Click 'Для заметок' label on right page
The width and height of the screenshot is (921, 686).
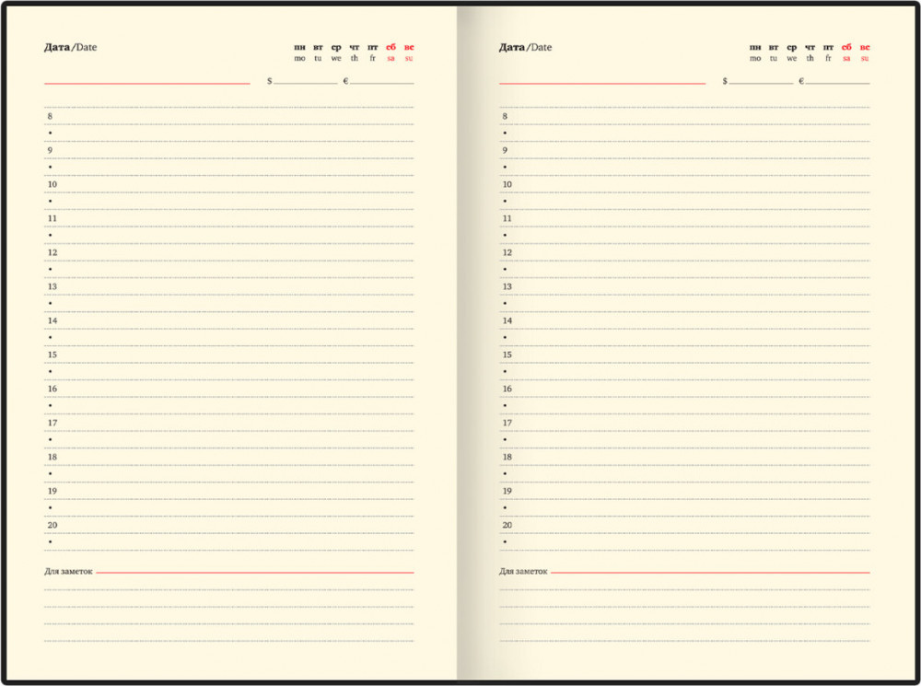pos(523,572)
